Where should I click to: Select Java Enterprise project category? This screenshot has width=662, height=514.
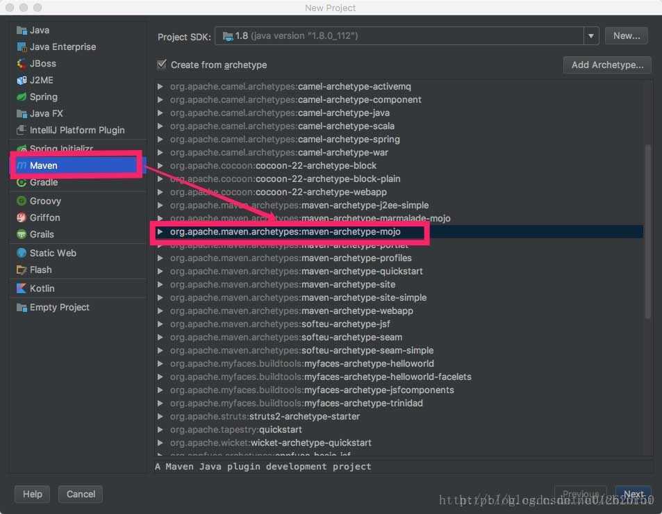pos(63,47)
